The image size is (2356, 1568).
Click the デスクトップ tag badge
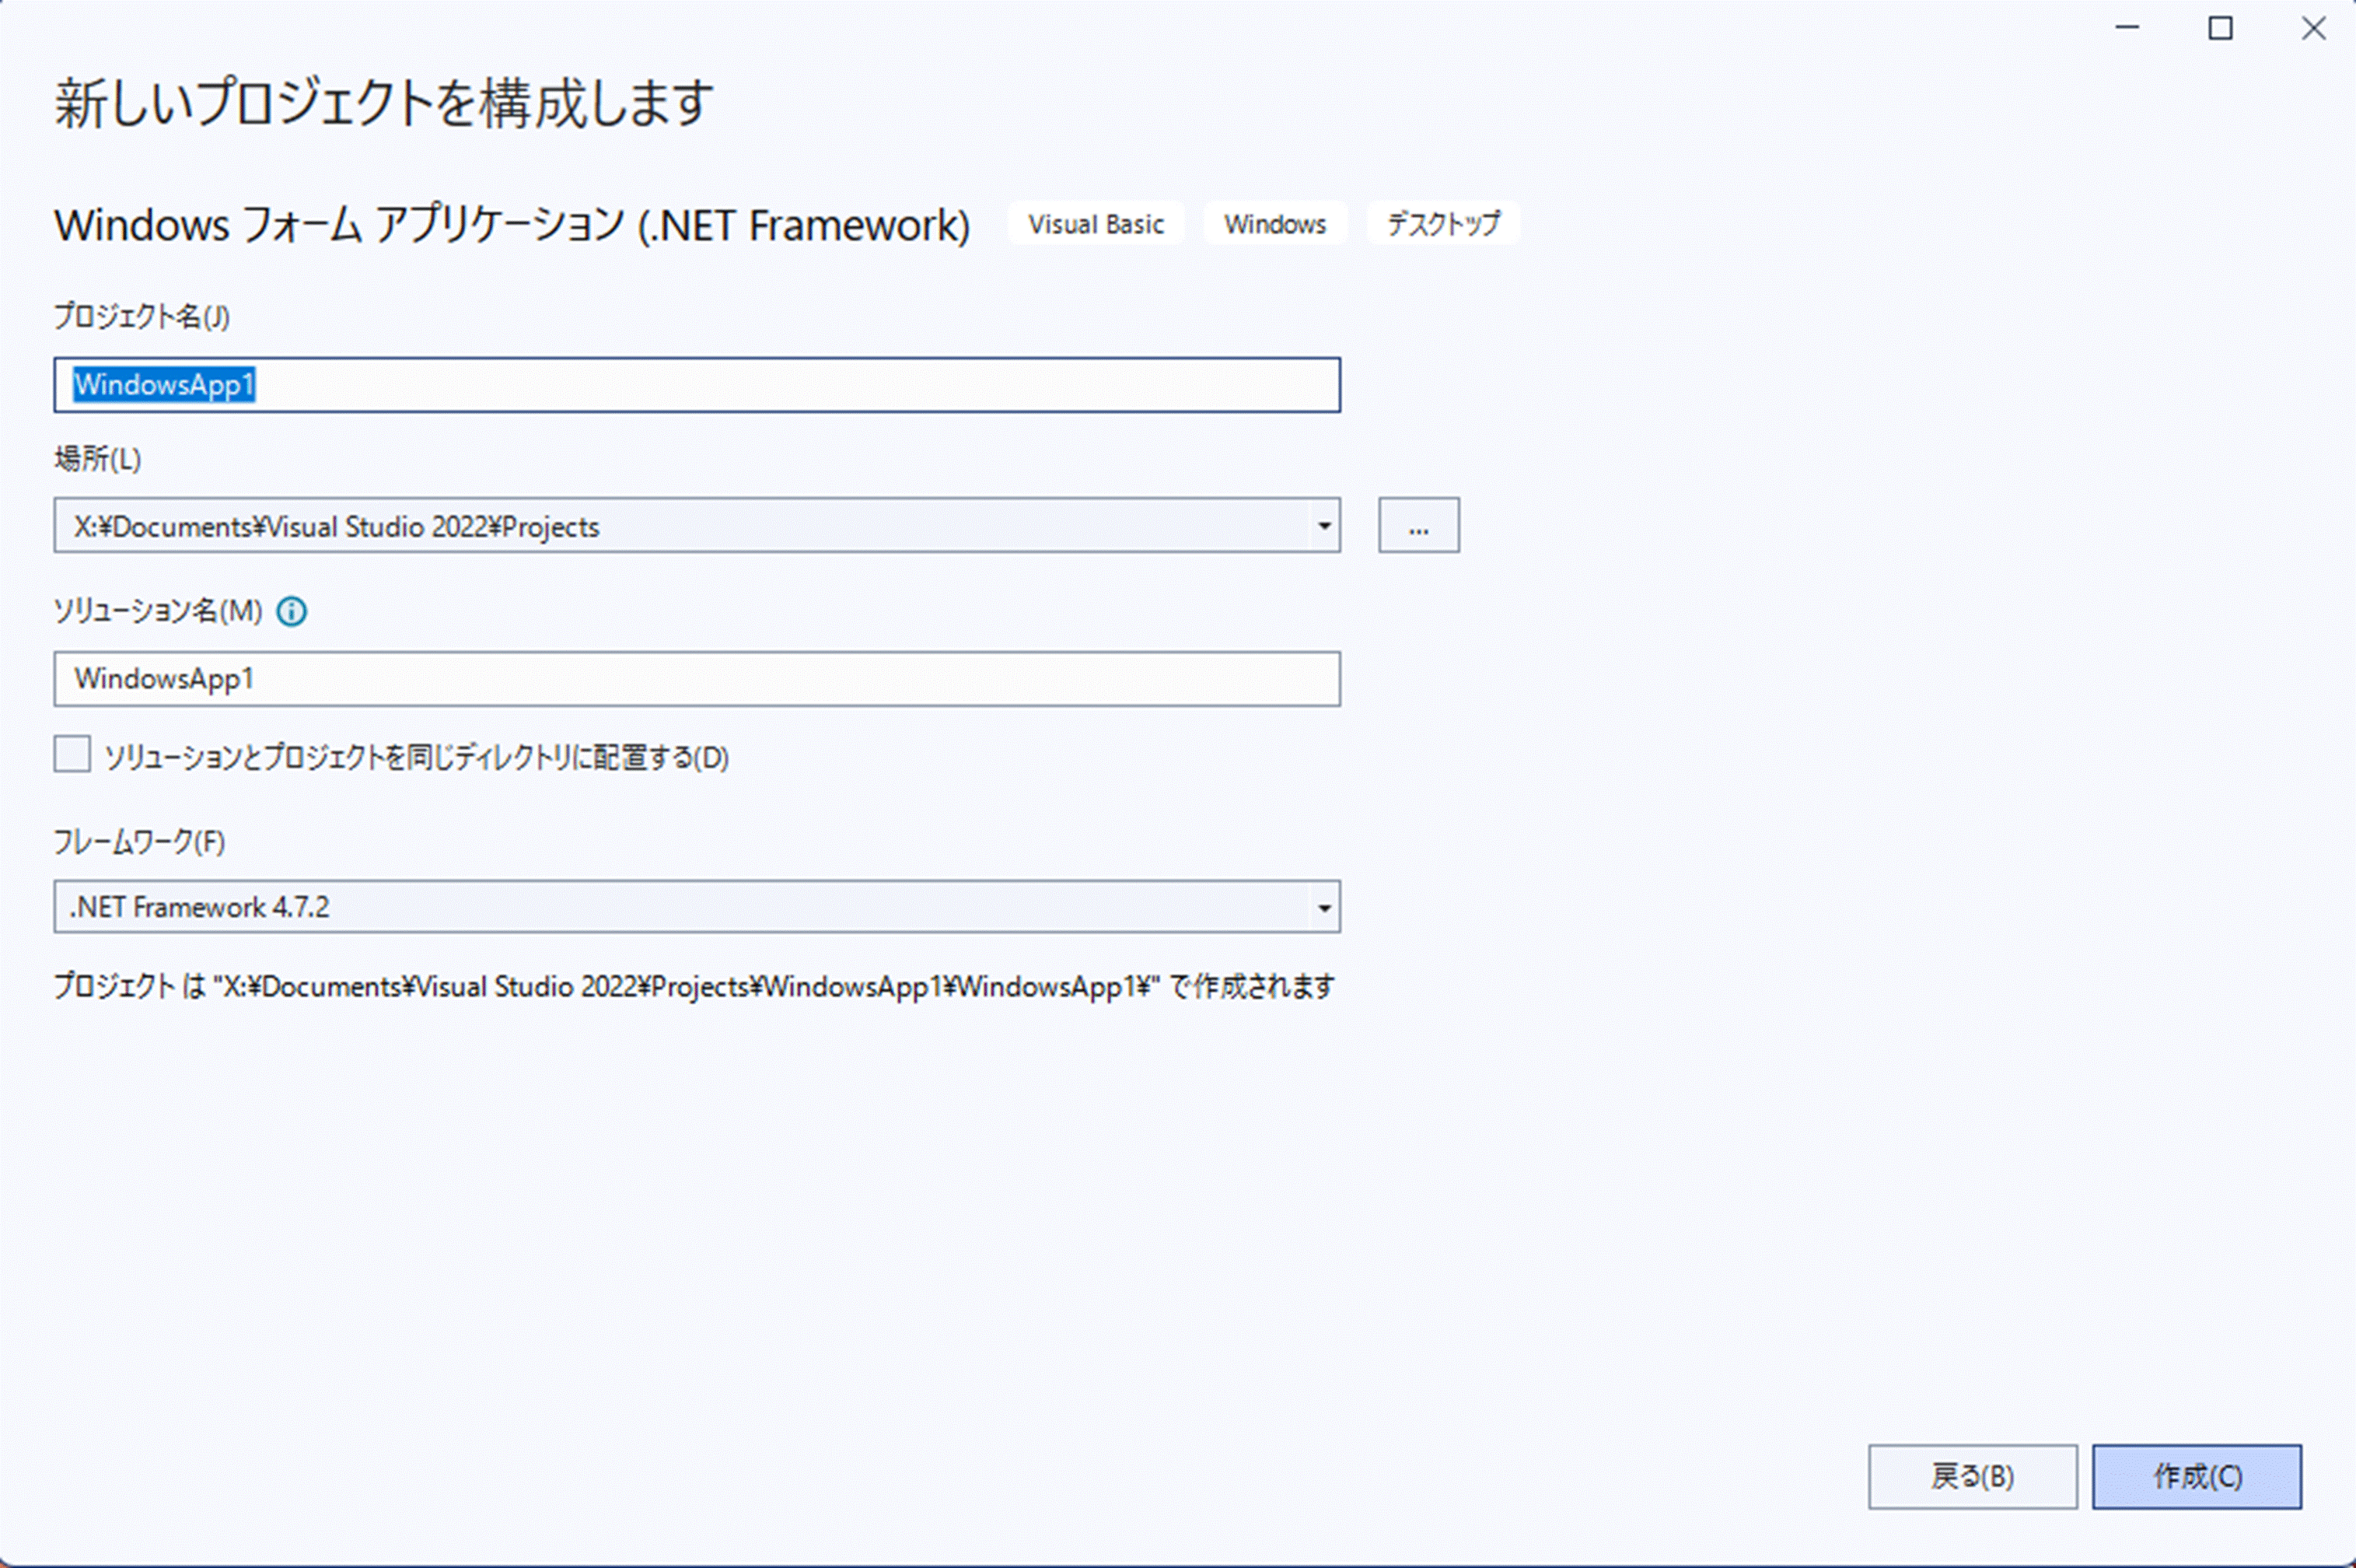(x=1442, y=224)
